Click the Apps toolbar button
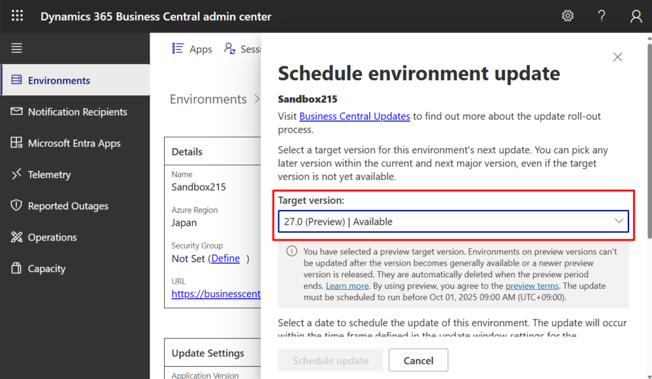Image resolution: width=652 pixels, height=379 pixels. [192, 49]
